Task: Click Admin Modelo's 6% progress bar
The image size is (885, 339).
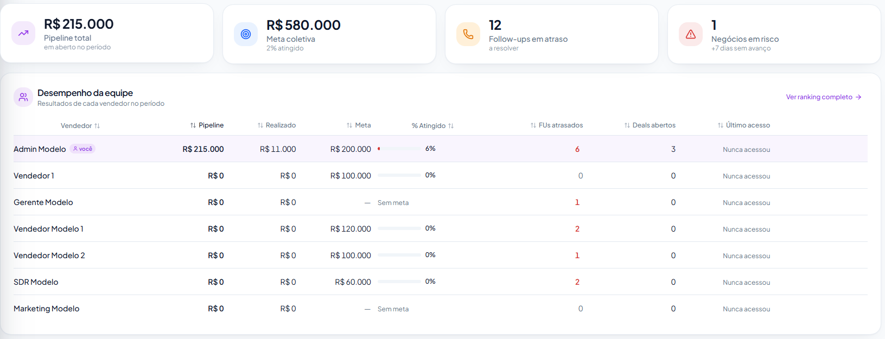Action: 399,149
